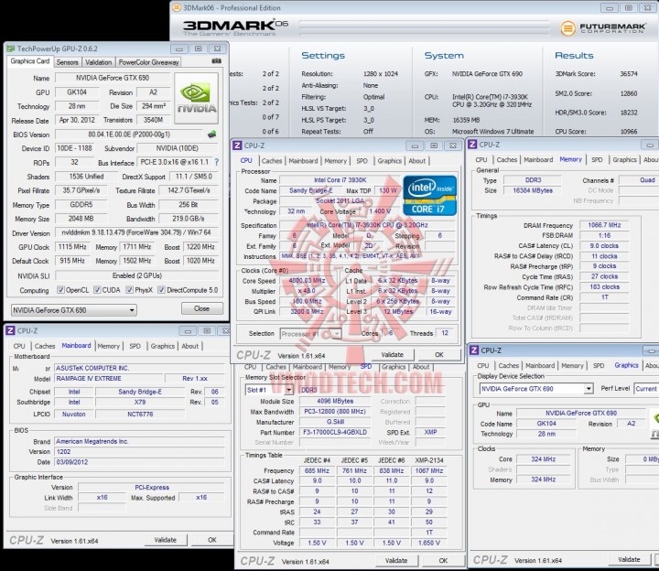Select Caches tab in CPU-Z processor window
659x571 pixels.
272,161
